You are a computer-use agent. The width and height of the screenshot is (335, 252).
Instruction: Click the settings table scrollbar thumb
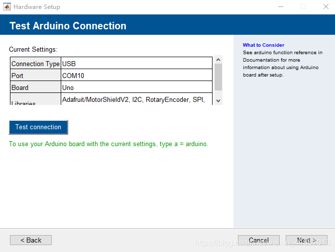[218, 77]
